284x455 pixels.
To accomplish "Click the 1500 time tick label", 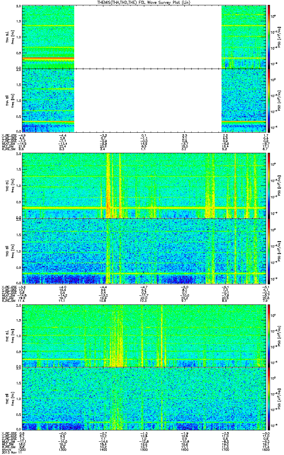I will 144,450.
